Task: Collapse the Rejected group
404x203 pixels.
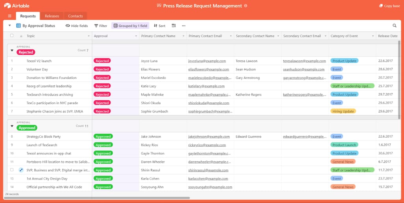Action: 12,51
